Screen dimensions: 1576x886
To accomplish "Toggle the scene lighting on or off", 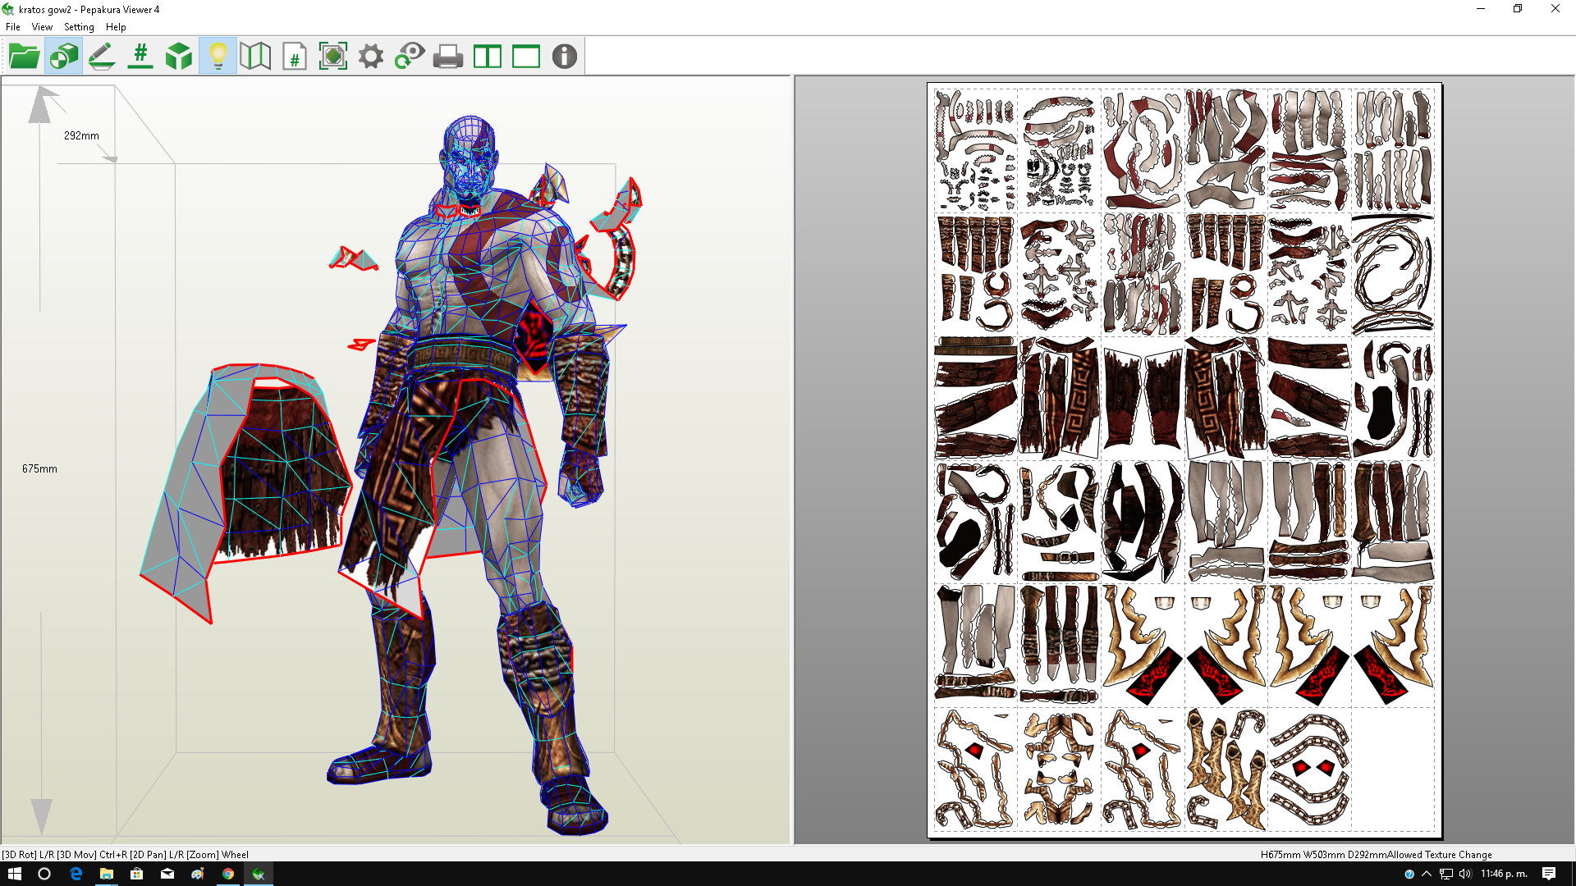I will coord(218,56).
